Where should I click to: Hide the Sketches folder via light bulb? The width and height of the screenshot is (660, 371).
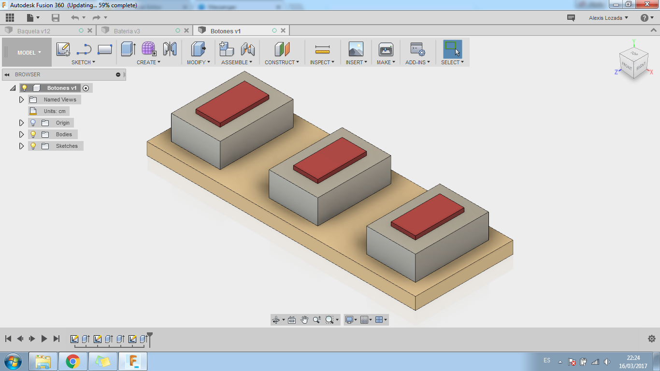33,146
